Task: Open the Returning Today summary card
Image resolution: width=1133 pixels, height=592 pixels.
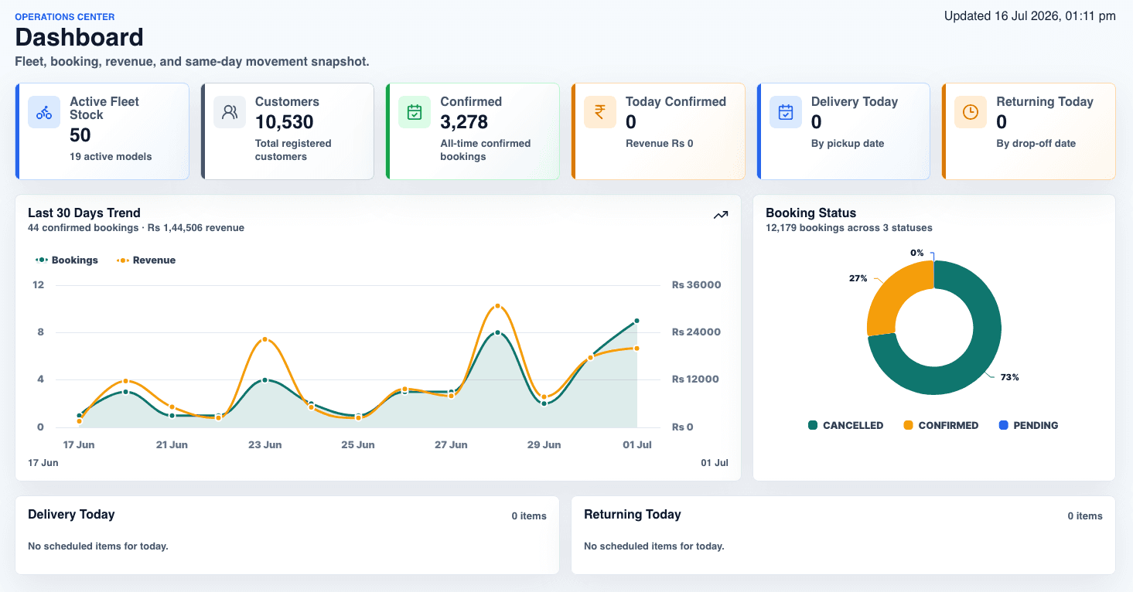Action: pos(1029,131)
